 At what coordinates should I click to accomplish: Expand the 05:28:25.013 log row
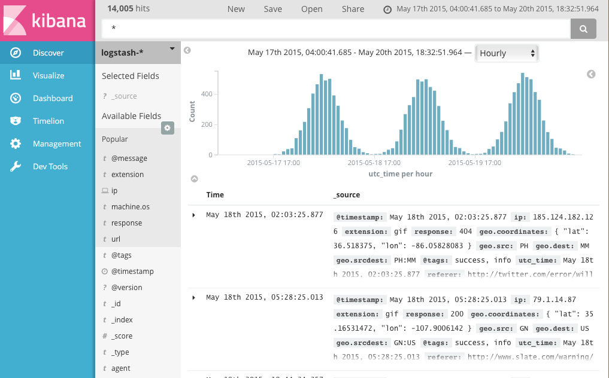coord(193,298)
